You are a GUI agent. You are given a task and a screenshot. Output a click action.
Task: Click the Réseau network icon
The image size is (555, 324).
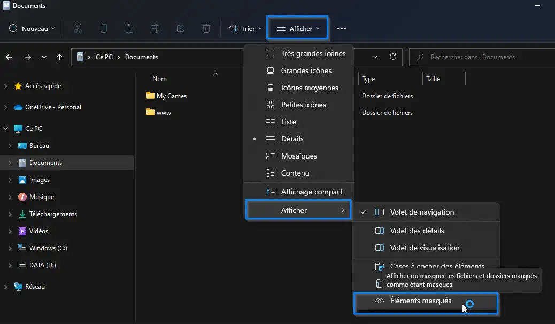[18, 287]
